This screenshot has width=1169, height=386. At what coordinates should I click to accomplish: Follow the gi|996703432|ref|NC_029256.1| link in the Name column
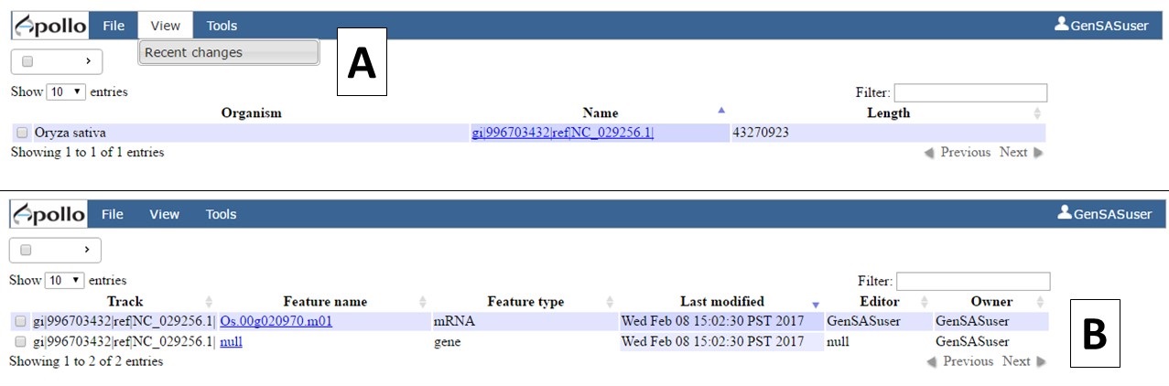click(562, 134)
